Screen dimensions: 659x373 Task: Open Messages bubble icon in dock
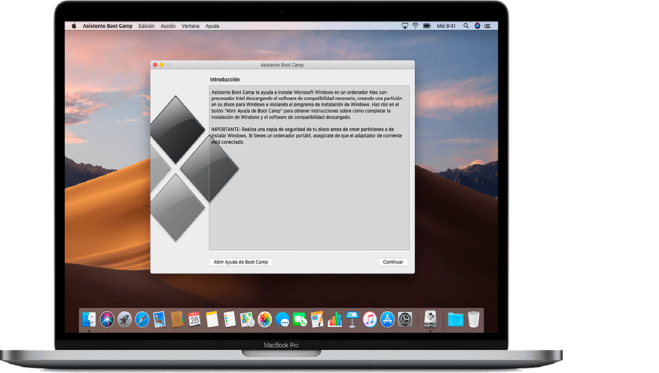point(282,319)
